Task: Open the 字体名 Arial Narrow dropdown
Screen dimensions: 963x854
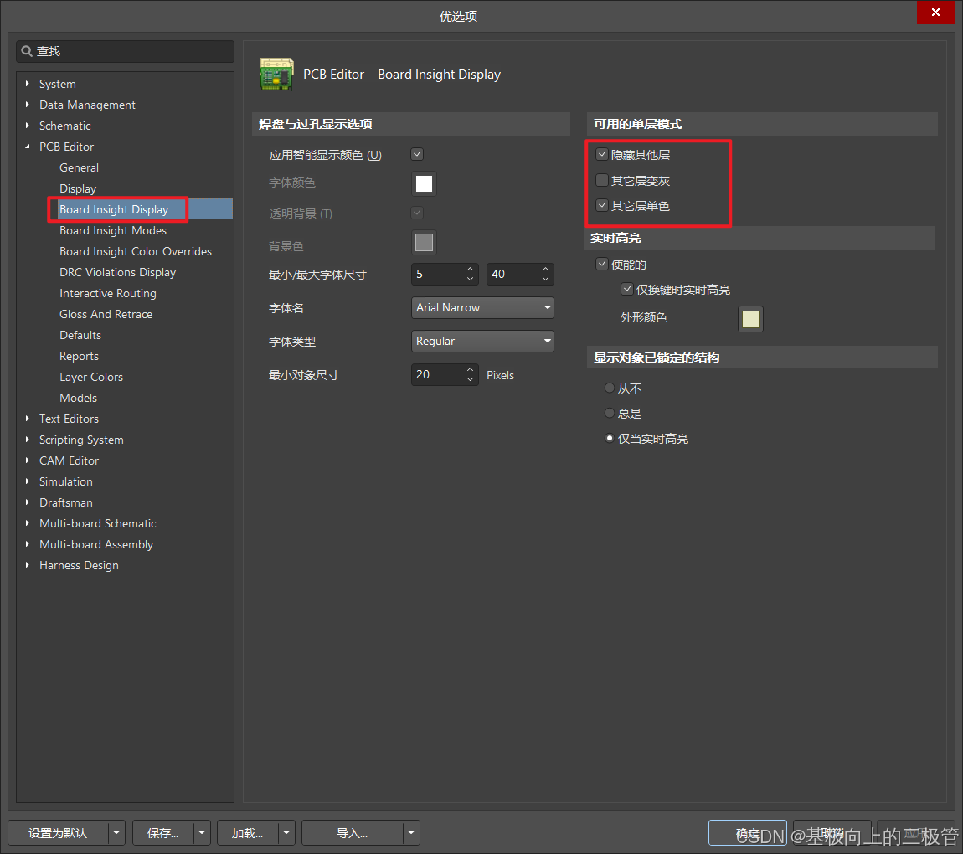Action: click(482, 307)
